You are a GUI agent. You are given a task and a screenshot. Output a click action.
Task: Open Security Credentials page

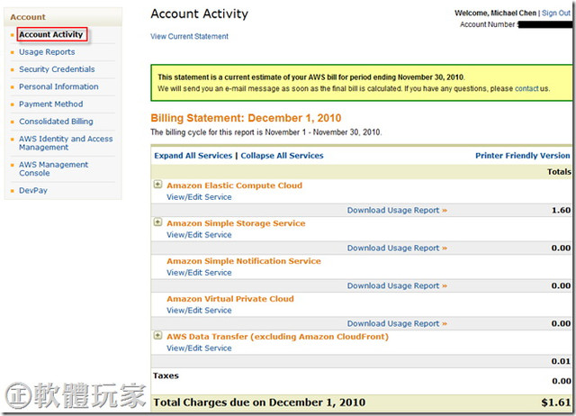57,69
